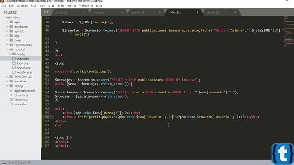
Task: Toggle the side panel status bar icon
Action: pyautogui.click(x=5, y=162)
